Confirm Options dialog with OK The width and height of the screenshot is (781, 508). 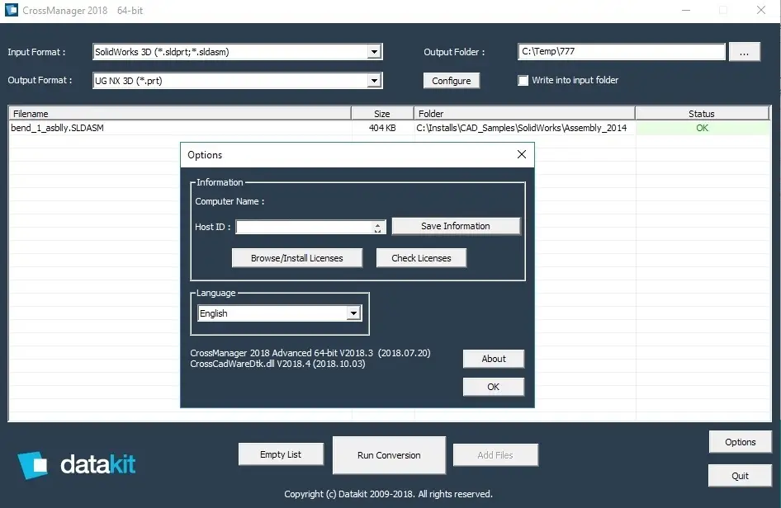tap(494, 387)
